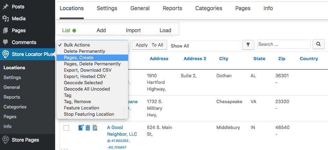Open the A Good Neighbor, LLC link
This screenshot has height=150, width=328.
[x=122, y=131]
